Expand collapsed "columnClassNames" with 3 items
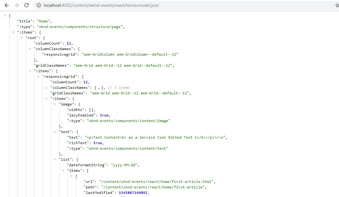The image size is (339, 197). 47,88
